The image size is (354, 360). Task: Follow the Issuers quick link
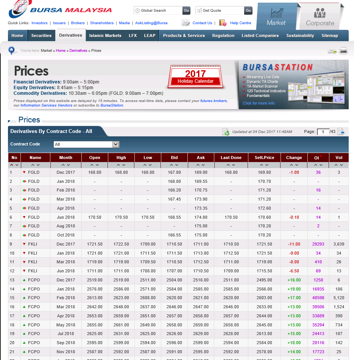(59, 23)
